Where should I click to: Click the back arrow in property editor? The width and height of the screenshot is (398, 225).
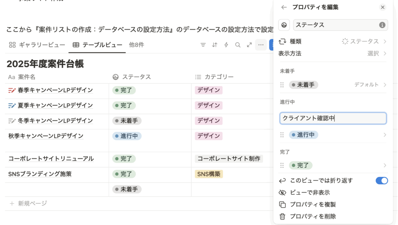pos(284,7)
